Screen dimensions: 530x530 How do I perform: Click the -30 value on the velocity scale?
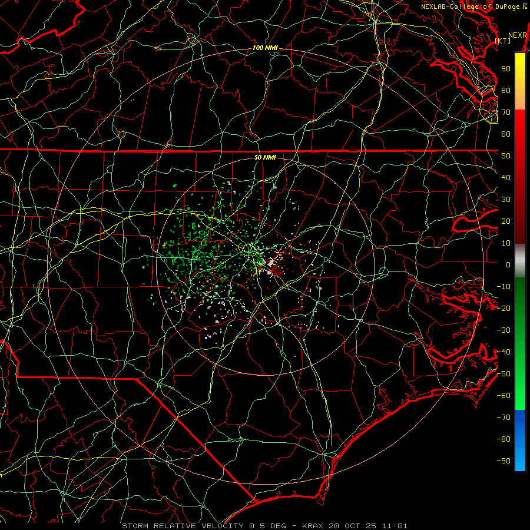(503, 330)
